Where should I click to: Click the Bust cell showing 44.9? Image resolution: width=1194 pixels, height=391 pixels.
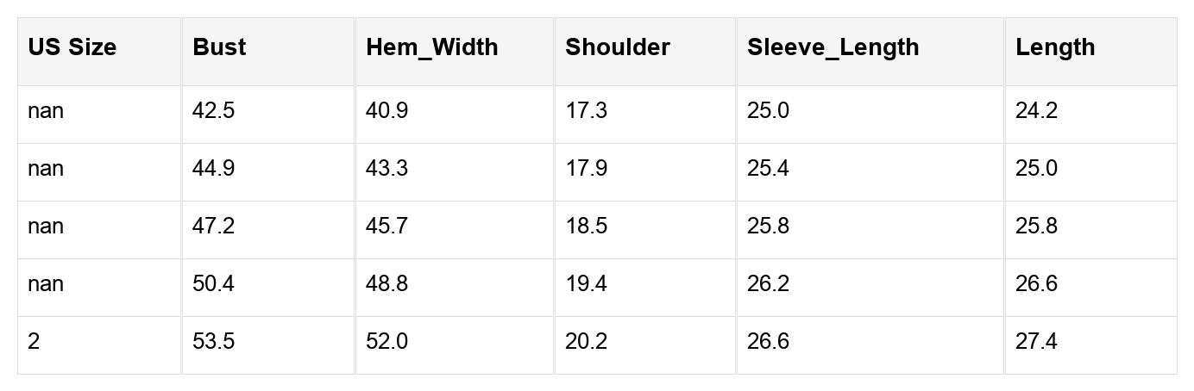213,169
